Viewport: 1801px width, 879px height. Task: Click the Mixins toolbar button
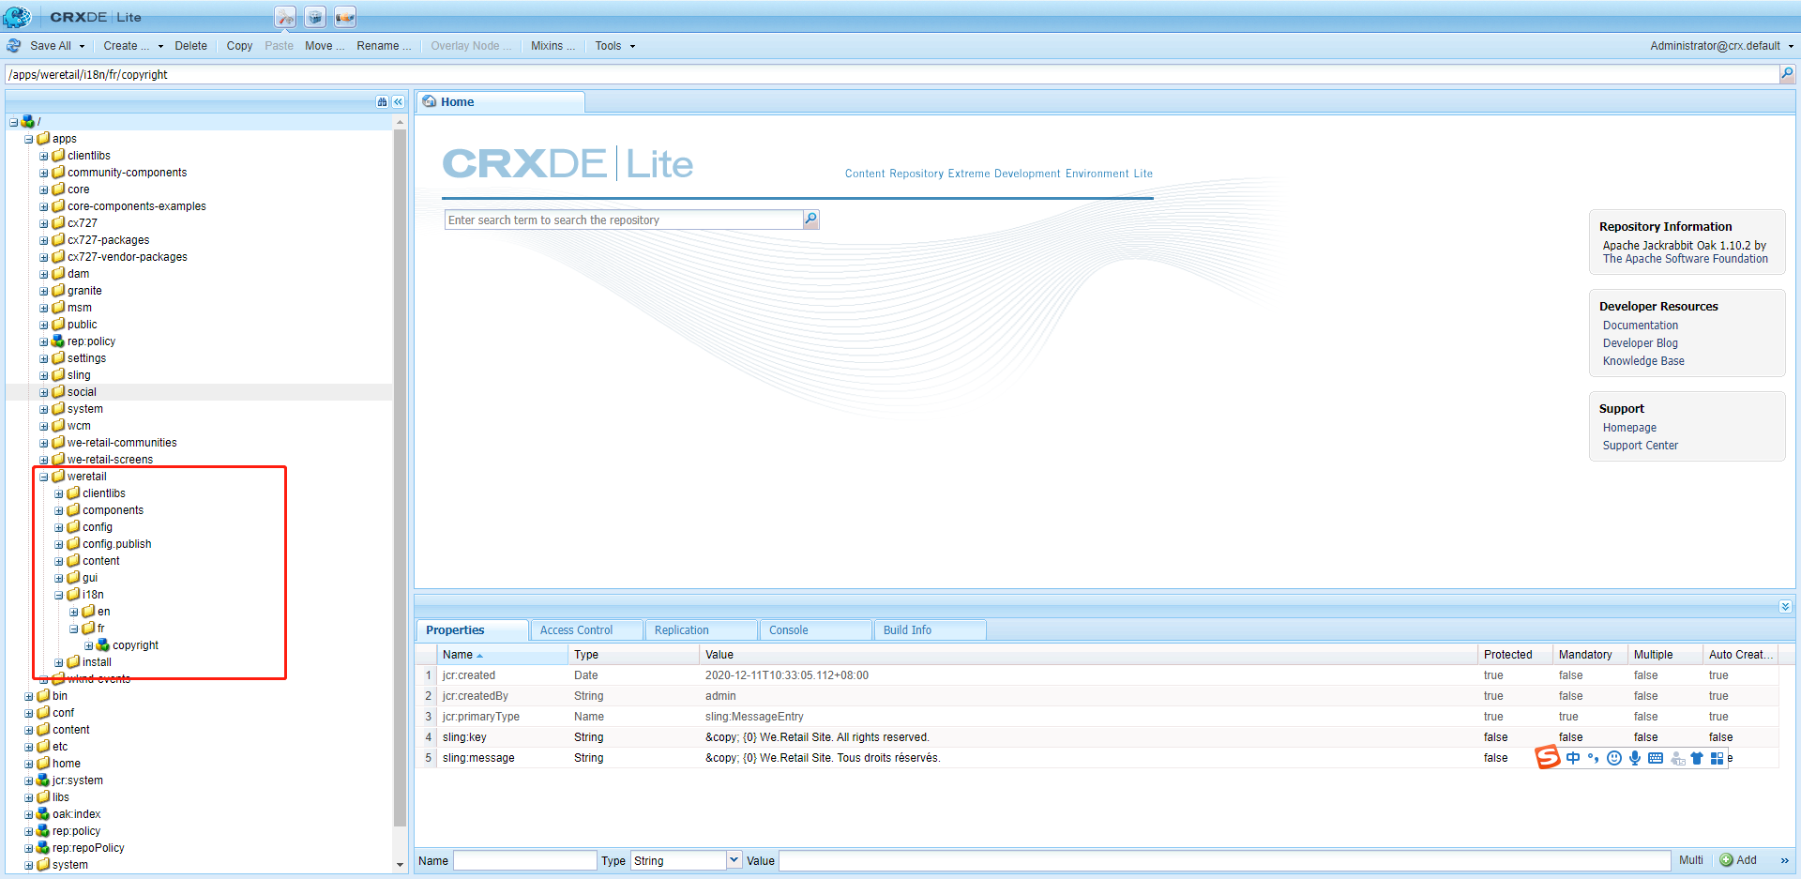point(552,46)
